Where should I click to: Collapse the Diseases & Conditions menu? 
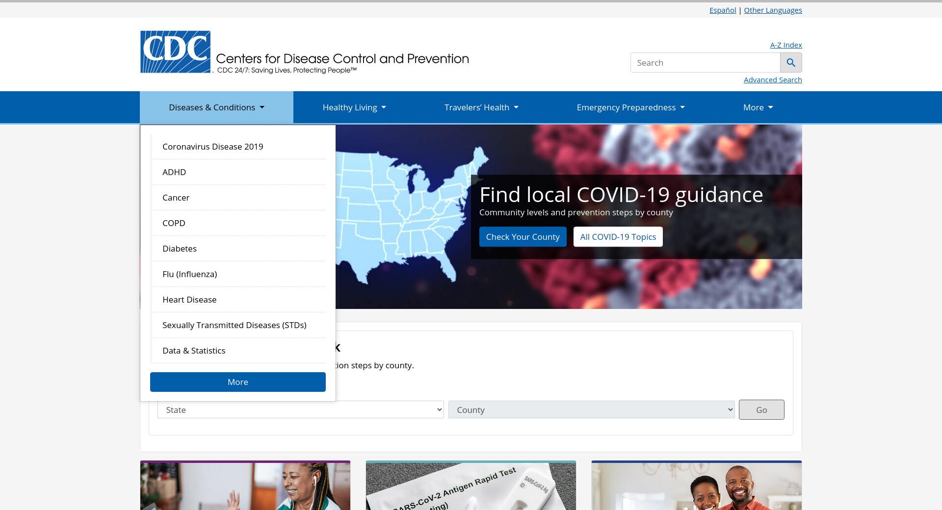[216, 107]
